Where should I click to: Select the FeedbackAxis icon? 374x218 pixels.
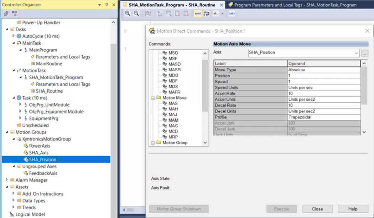26,173
